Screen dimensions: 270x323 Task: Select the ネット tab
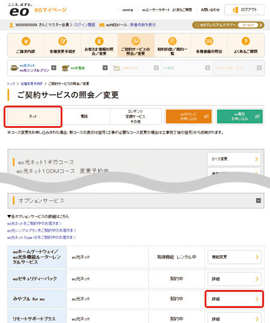point(33,116)
